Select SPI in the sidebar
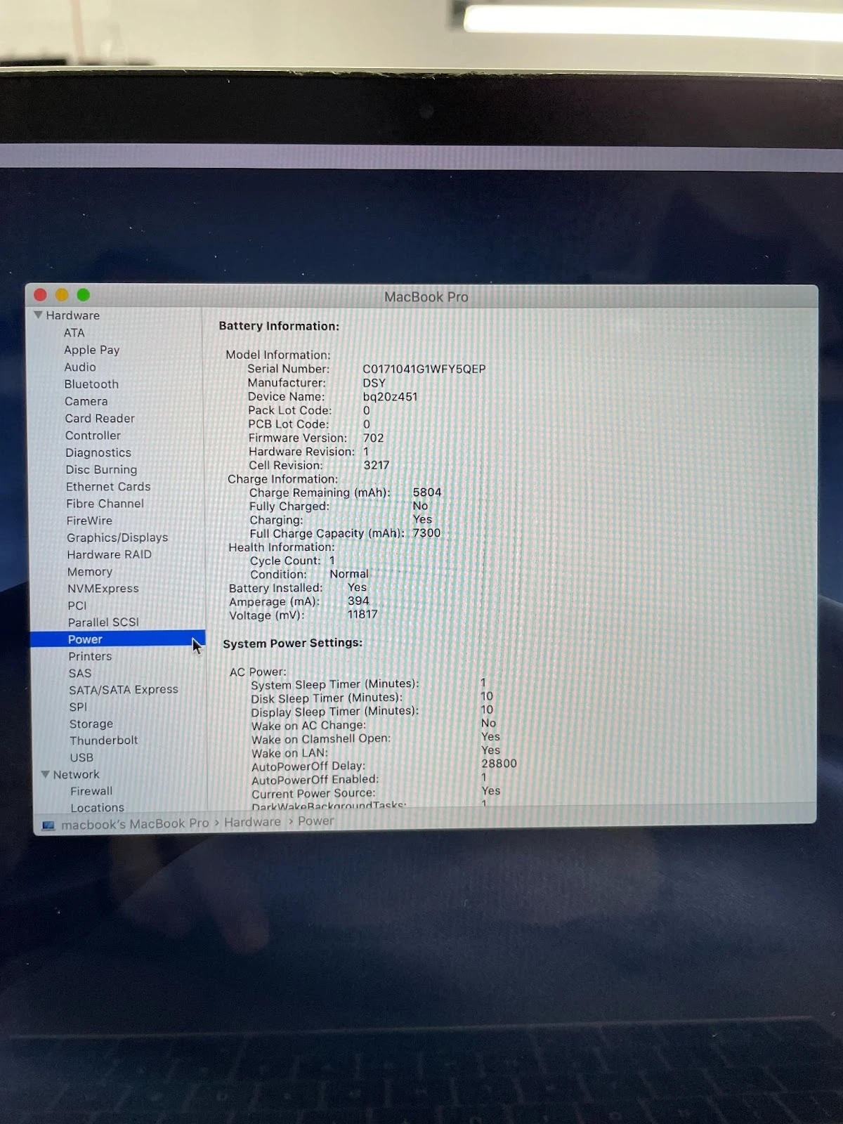843x1124 pixels. coord(78,707)
